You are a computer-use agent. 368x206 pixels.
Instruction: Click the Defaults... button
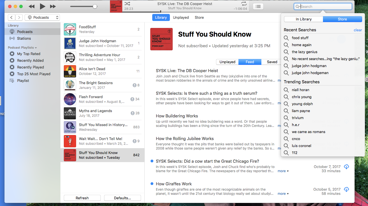coord(123,198)
